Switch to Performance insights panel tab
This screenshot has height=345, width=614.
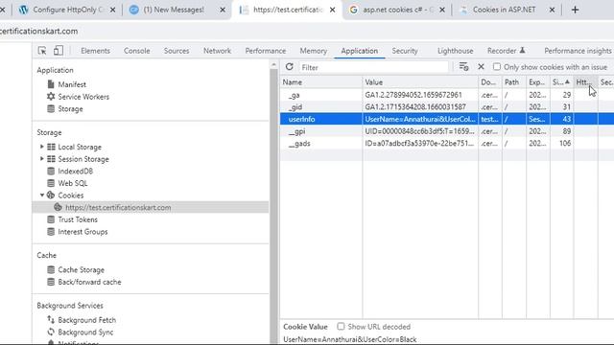[578, 51]
